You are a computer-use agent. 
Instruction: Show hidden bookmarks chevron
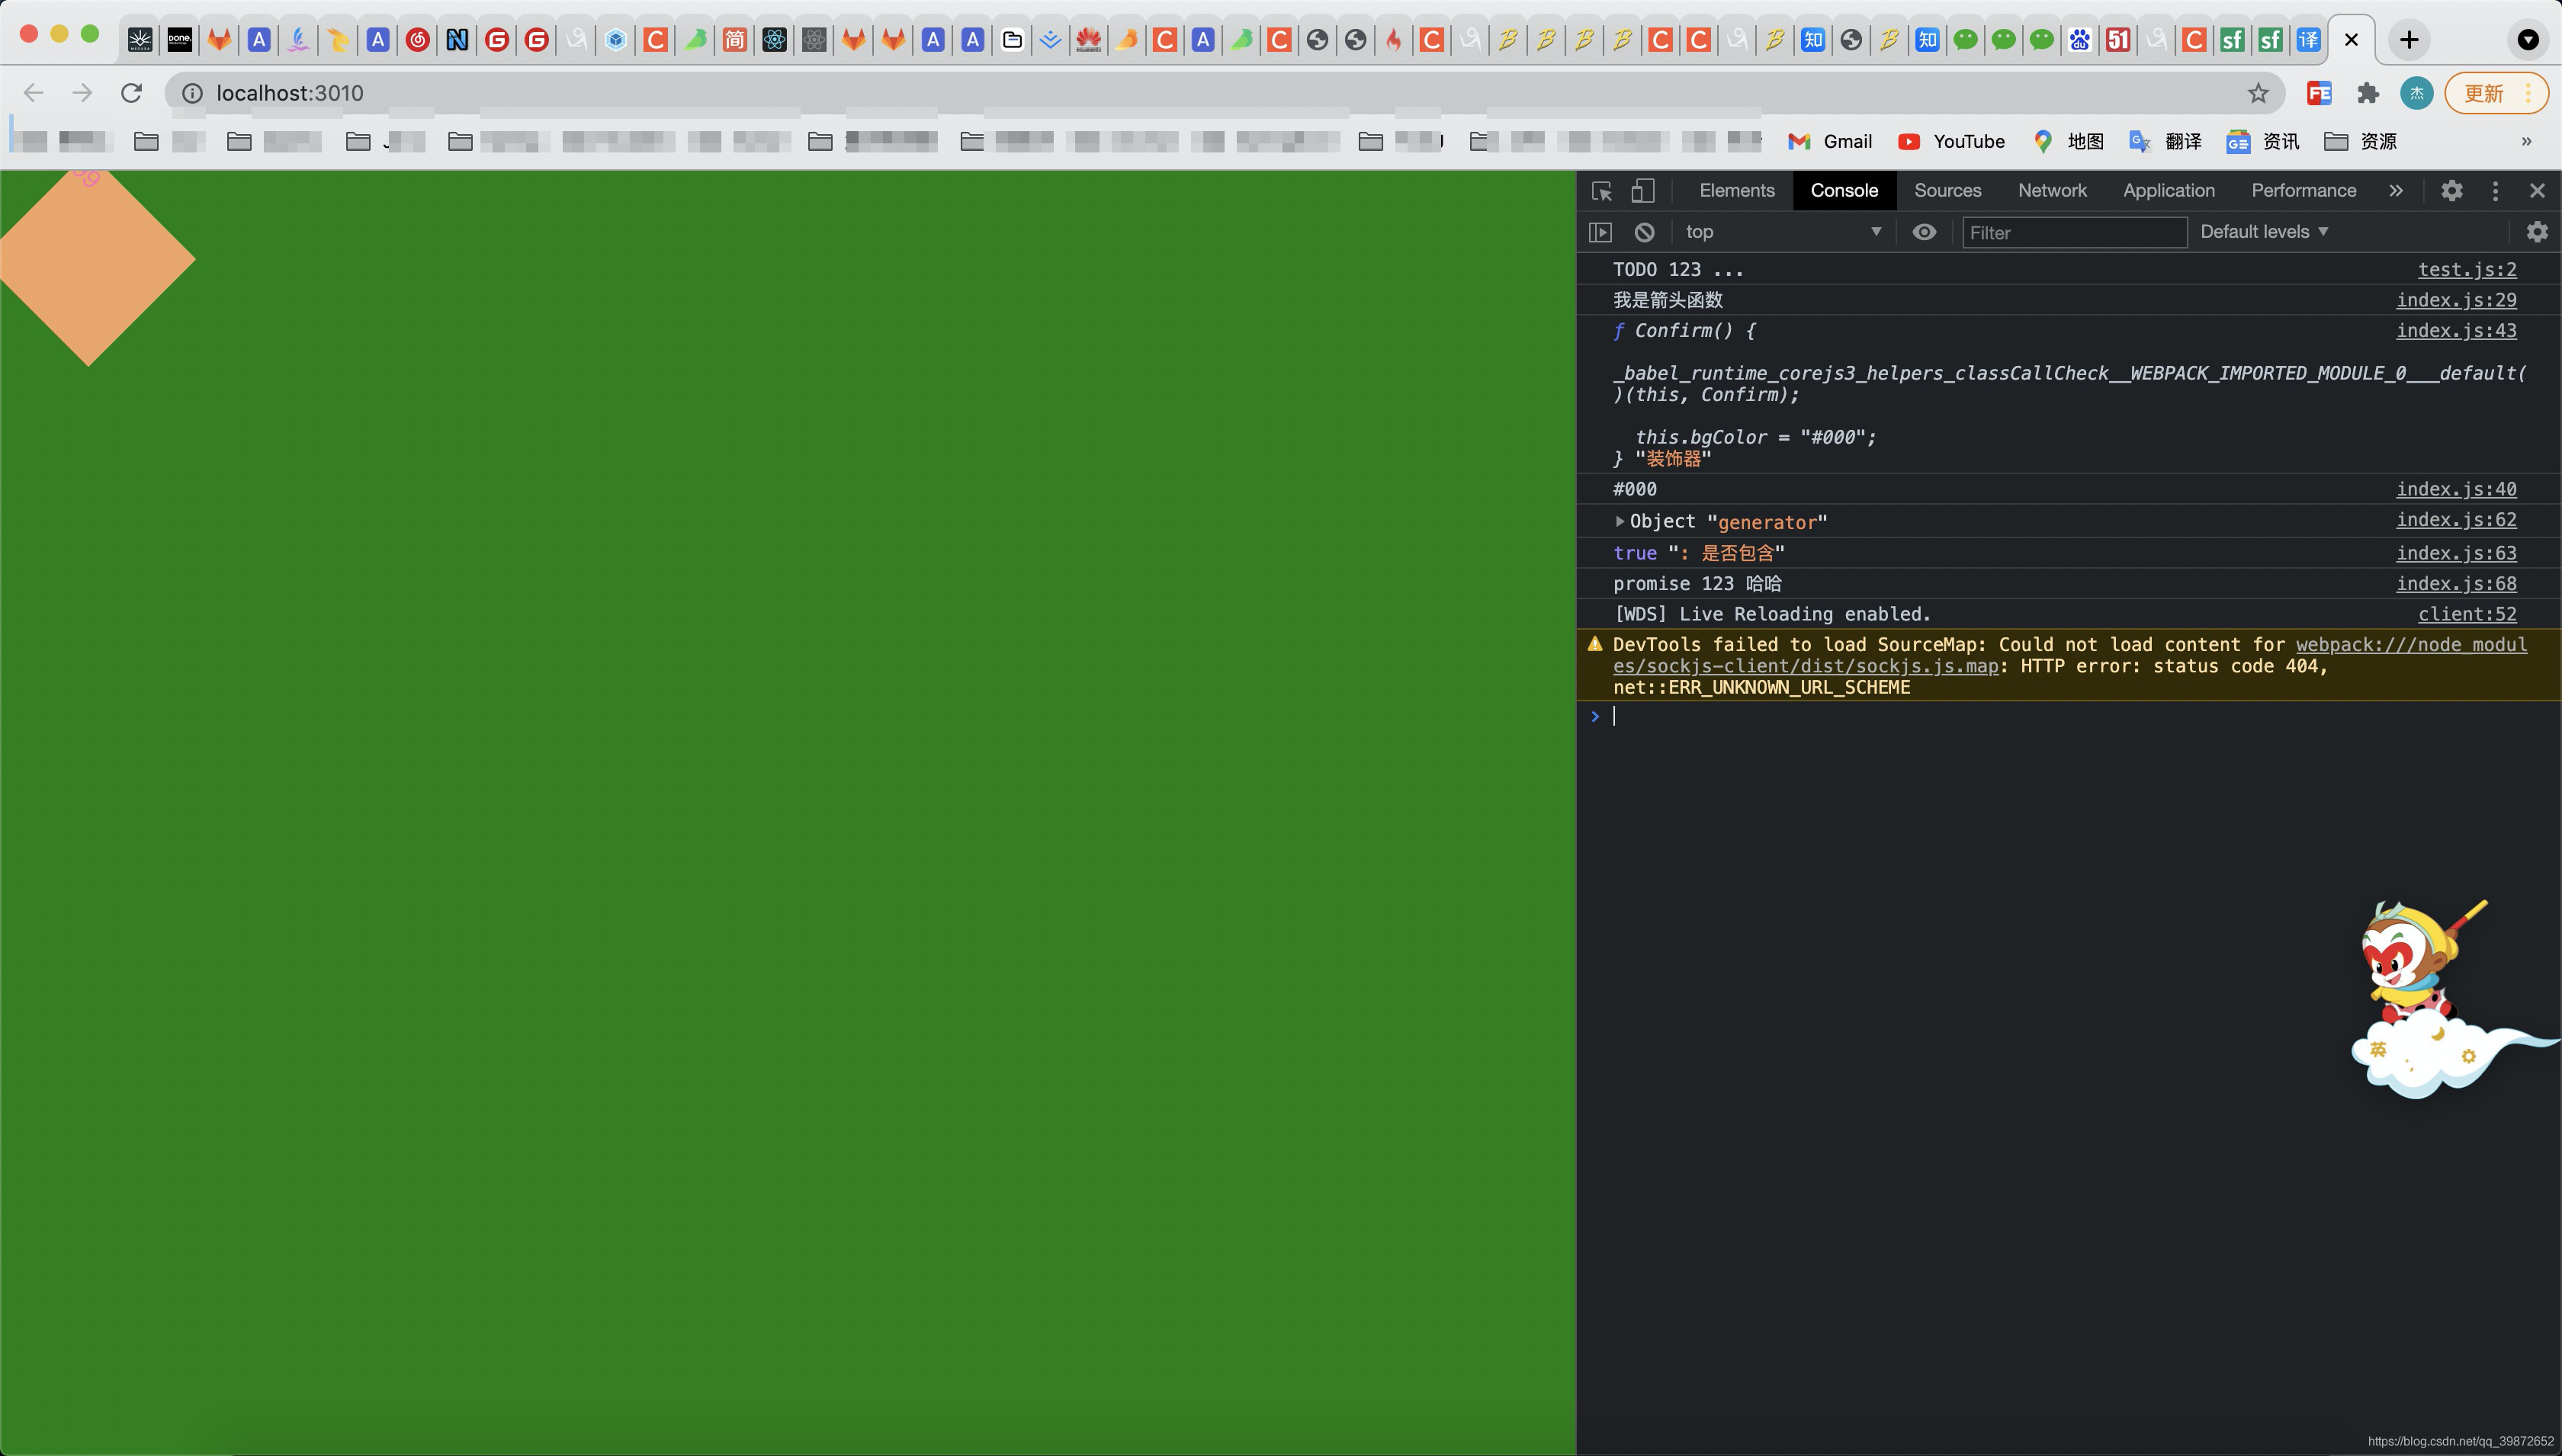pos(2526,141)
